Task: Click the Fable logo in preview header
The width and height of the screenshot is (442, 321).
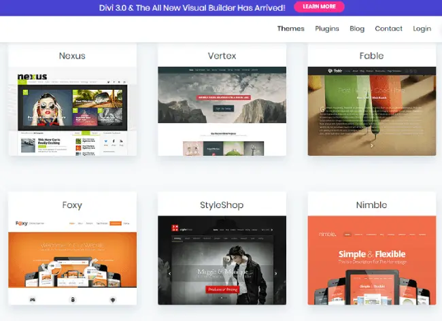Action: 335,71
